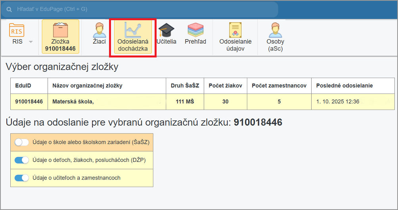The height and width of the screenshot is (210, 398).
Task: Click the search magnifier icon
Action: 9,9
